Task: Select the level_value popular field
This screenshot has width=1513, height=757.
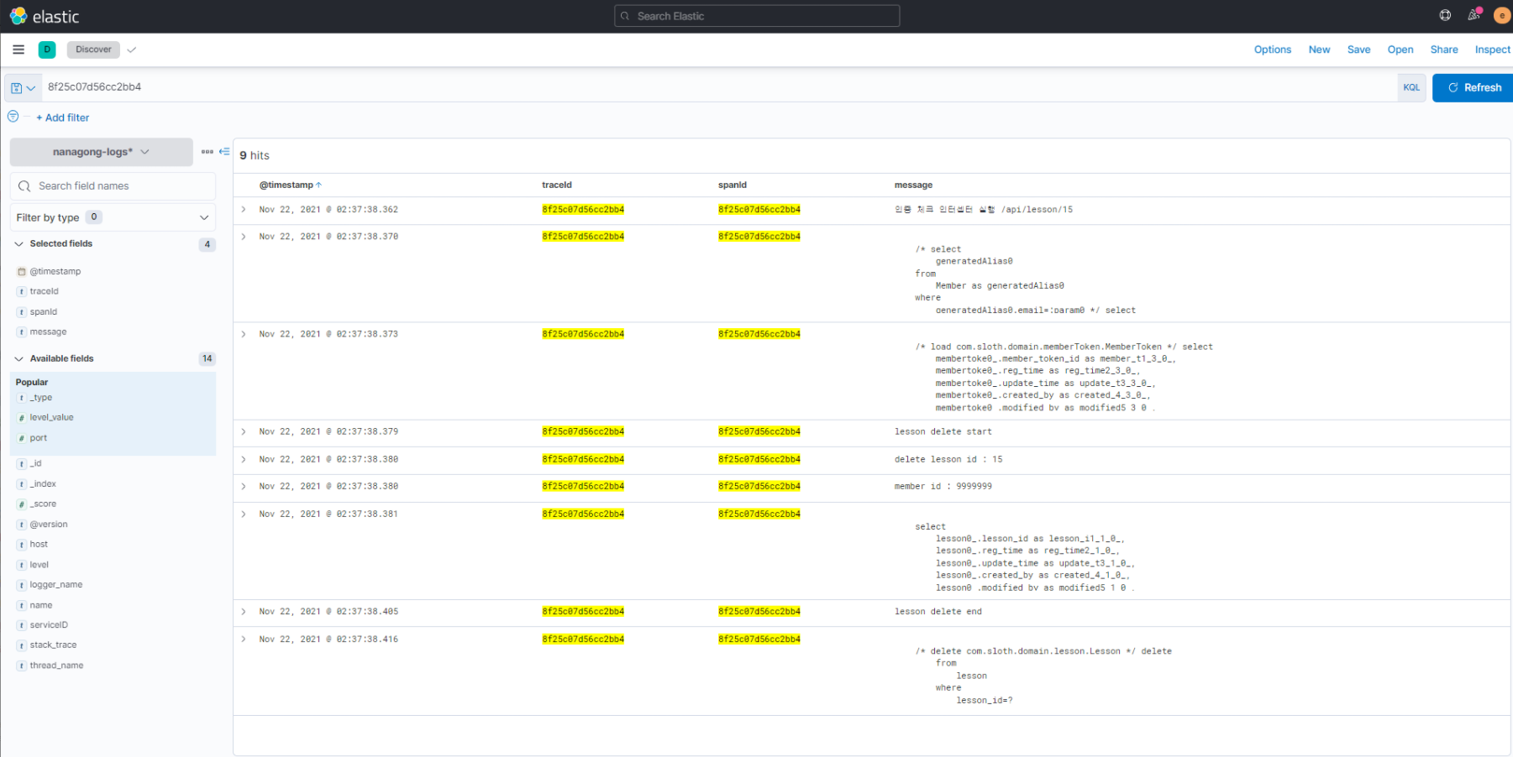Action: click(x=52, y=417)
